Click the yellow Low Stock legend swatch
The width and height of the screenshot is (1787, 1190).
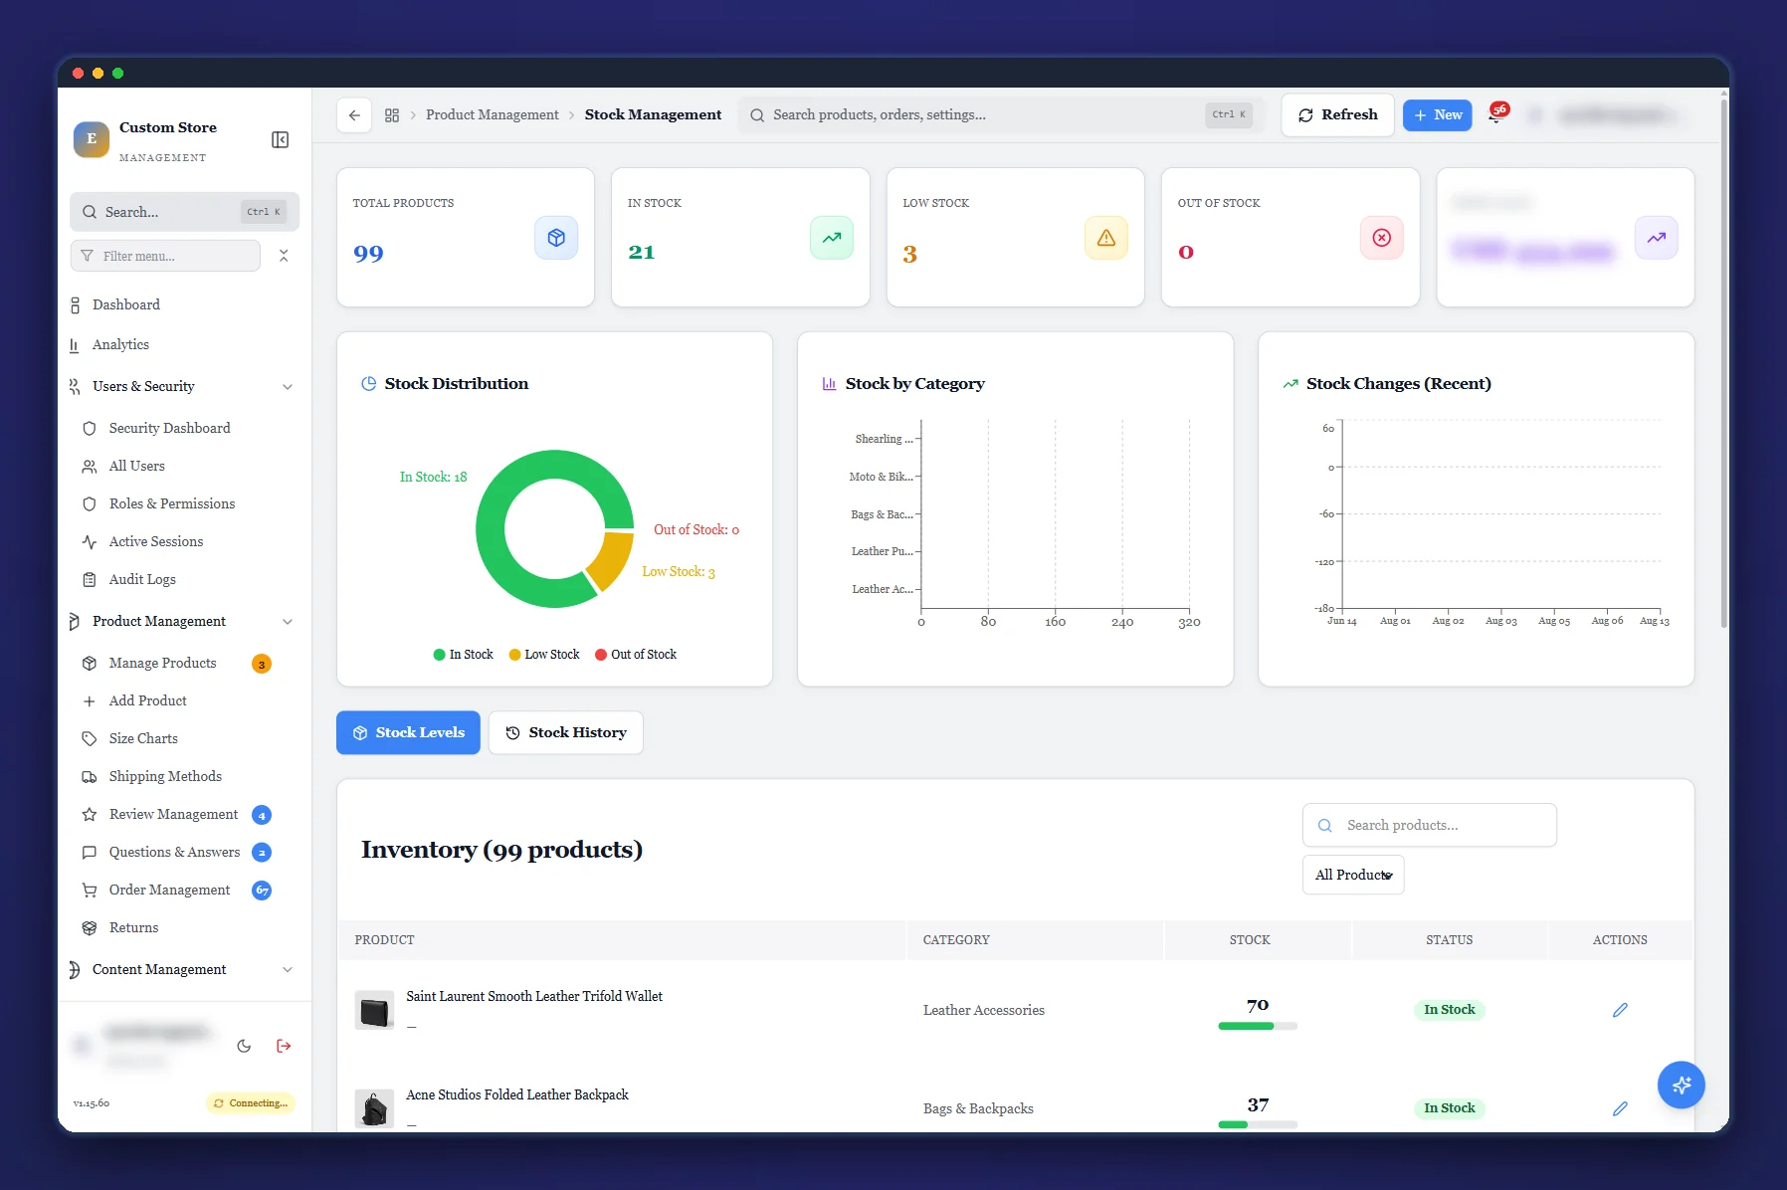click(514, 655)
